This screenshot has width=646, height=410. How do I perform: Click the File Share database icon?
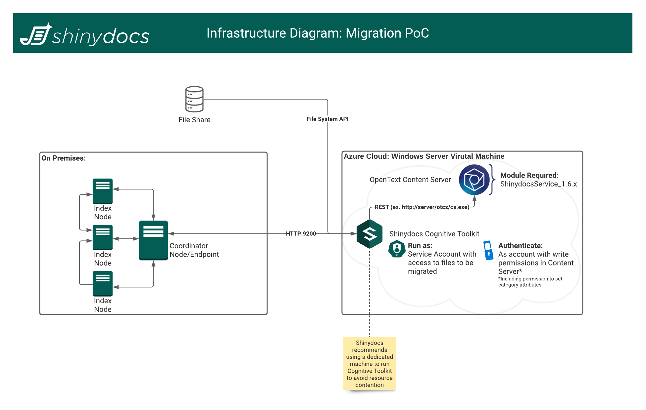click(x=194, y=99)
